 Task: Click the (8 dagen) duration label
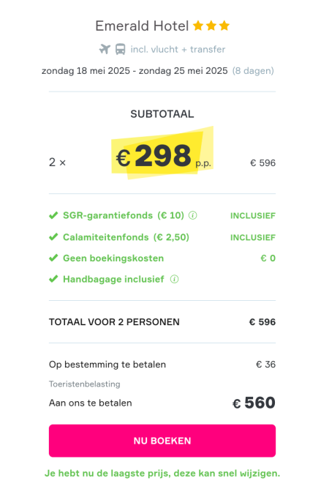point(253,71)
